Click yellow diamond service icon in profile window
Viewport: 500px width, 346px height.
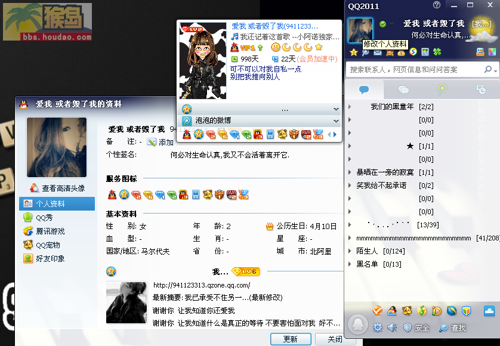(x=148, y=194)
